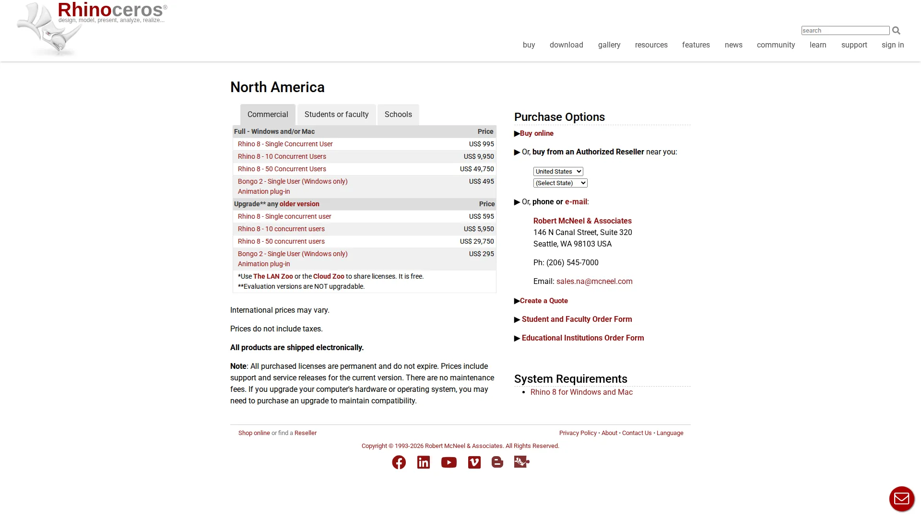
Task: Open Privacy Policy footer link
Action: [x=578, y=433]
